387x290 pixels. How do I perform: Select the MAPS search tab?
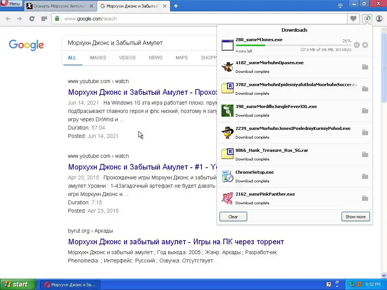click(182, 58)
